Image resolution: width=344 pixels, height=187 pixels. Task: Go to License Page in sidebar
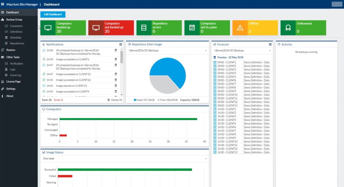pyautogui.click(x=13, y=81)
